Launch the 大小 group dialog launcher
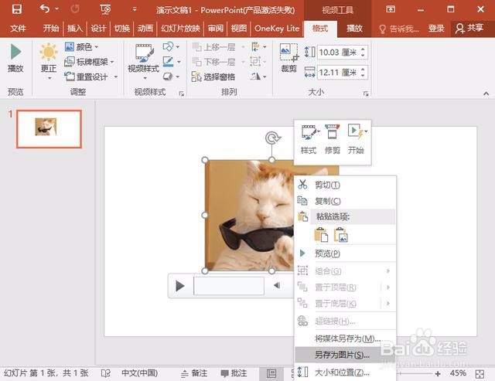Viewport: 495px width, 381px height. click(366, 94)
